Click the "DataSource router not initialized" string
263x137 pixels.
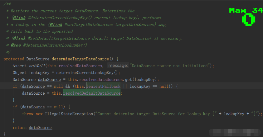170,66
